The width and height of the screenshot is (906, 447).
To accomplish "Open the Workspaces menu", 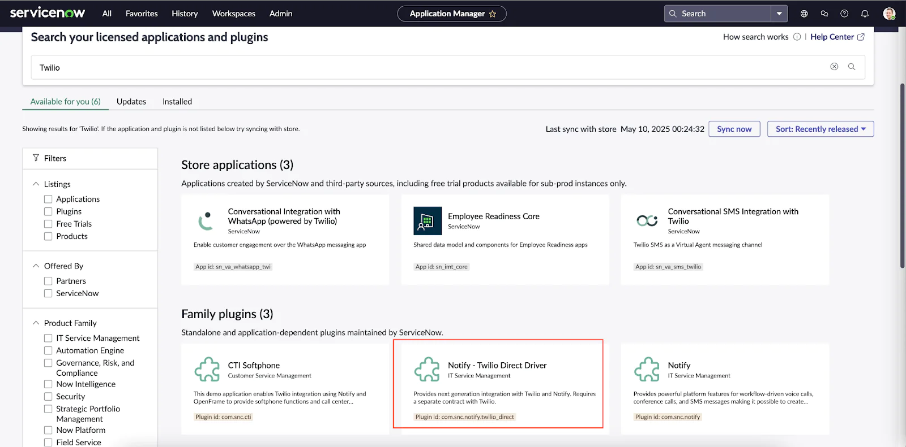I will 233,14.
